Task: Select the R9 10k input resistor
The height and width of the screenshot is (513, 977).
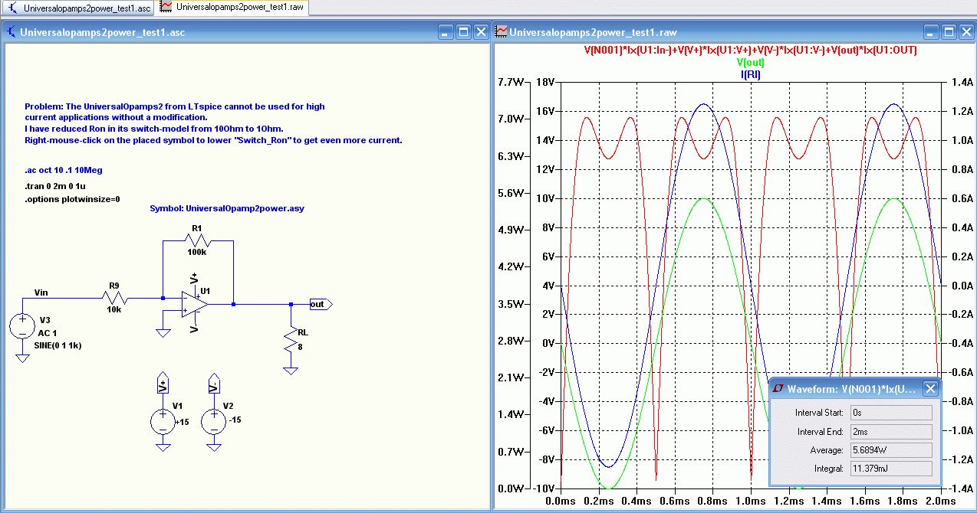Action: pos(114,297)
